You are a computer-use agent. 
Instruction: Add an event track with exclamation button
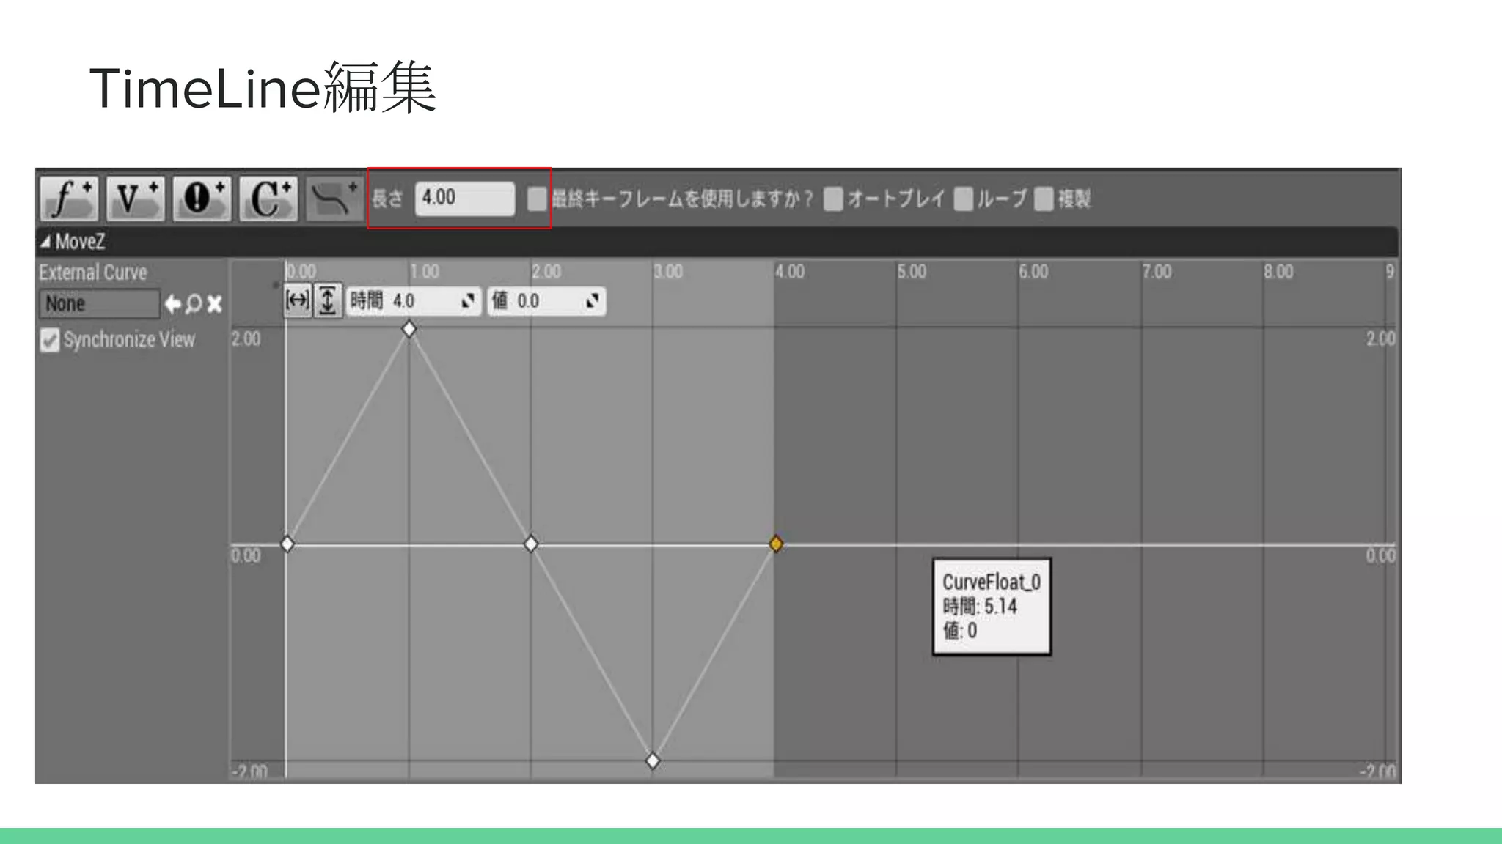coord(202,198)
